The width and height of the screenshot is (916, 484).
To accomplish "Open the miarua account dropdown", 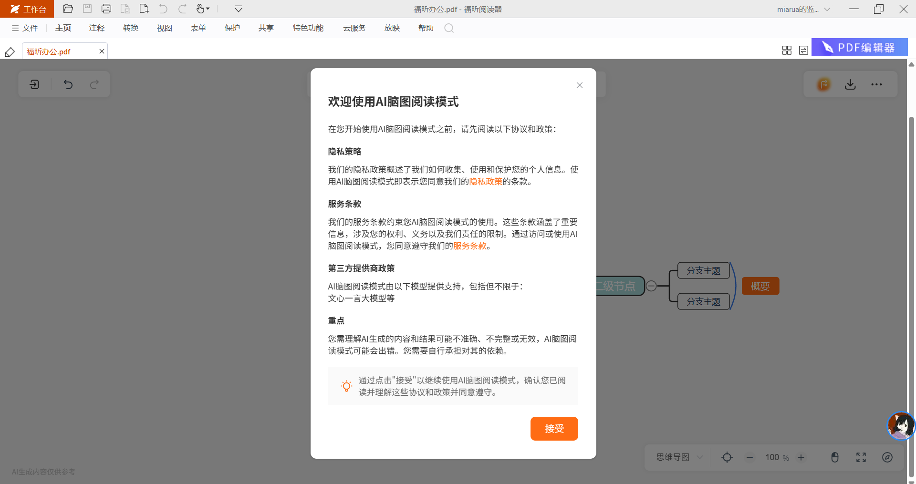I will coord(803,9).
